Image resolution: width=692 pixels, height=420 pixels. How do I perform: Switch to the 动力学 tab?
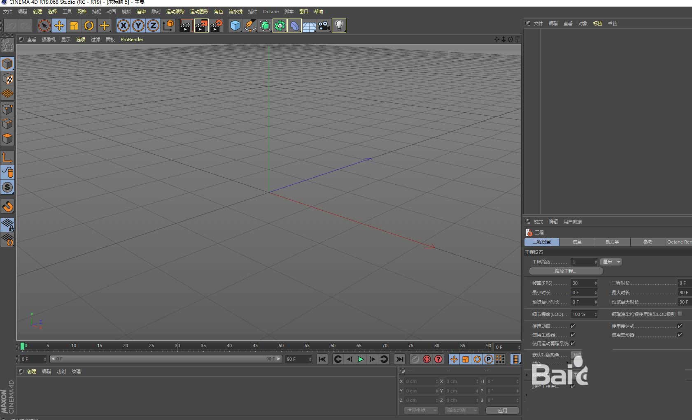coord(612,242)
